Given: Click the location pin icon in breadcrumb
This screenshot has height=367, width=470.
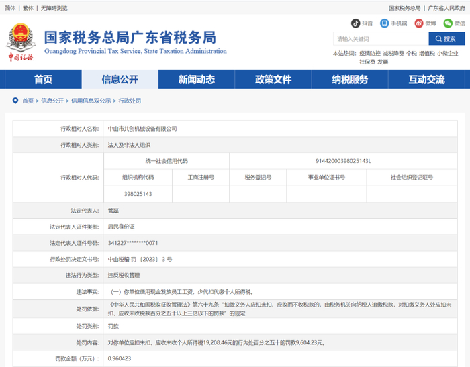Looking at the screenshot, I should pos(15,101).
